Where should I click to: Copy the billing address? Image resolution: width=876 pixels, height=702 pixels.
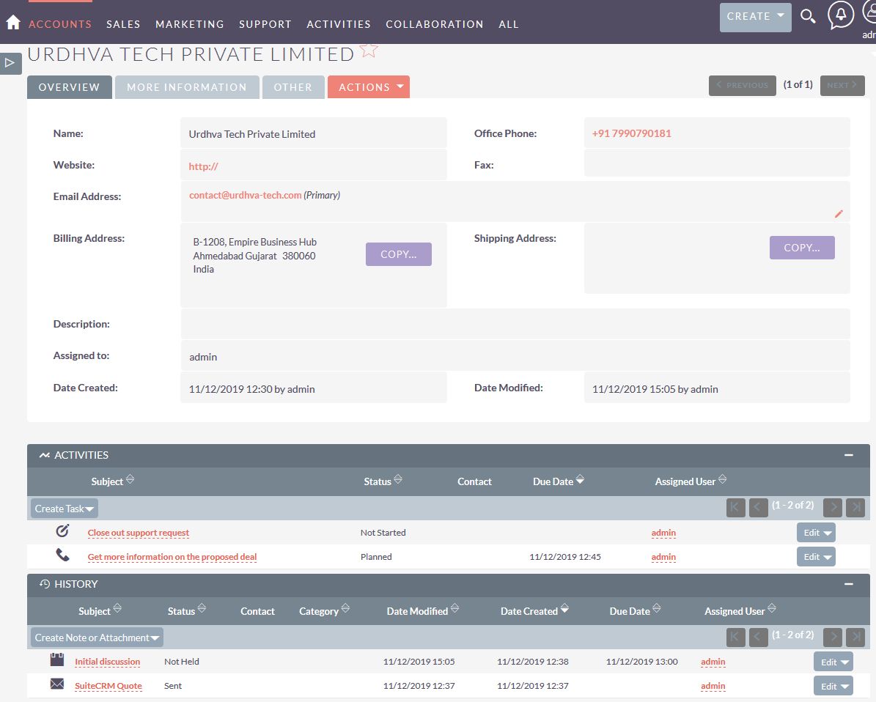(398, 254)
